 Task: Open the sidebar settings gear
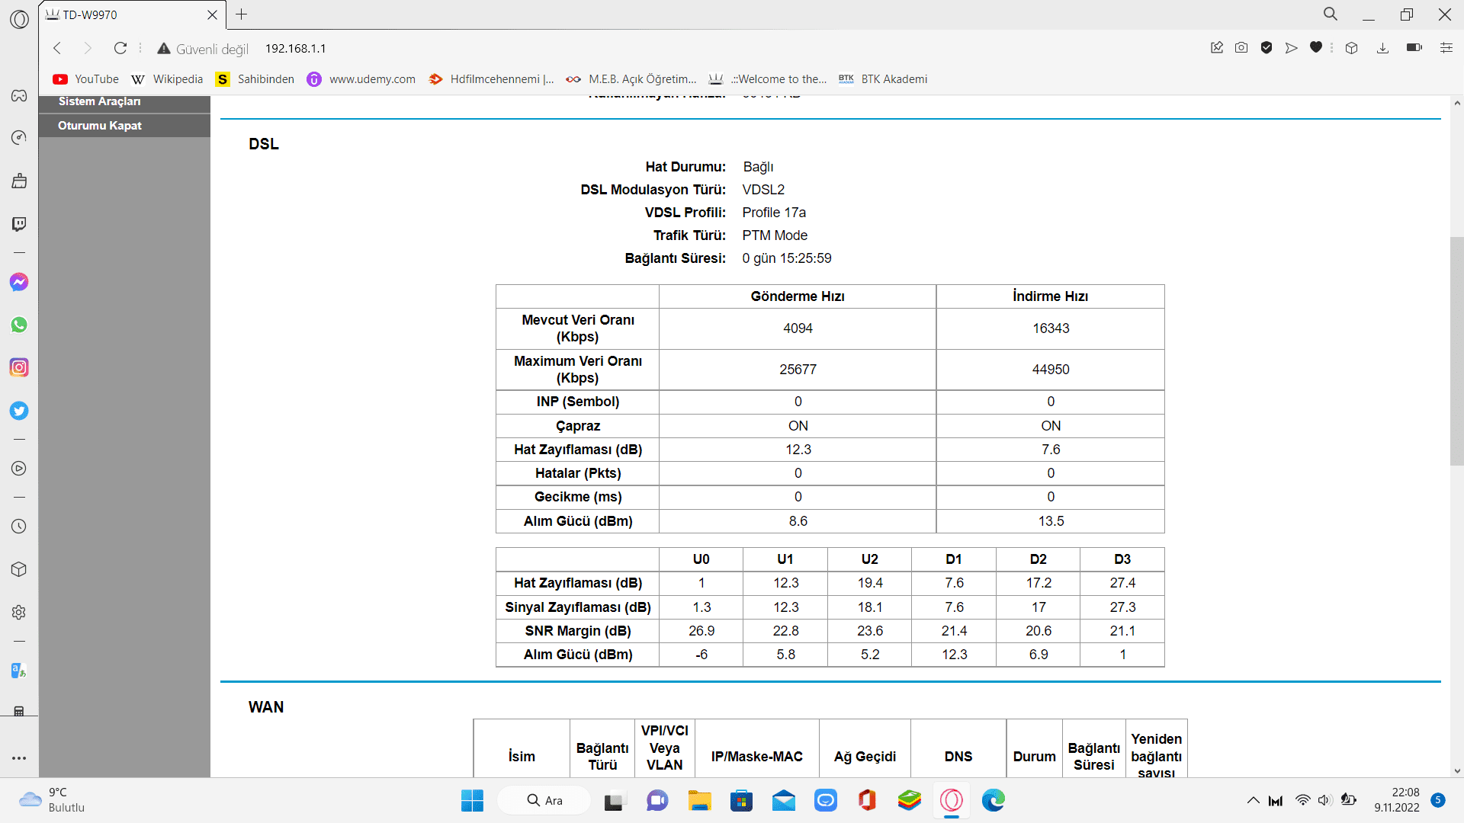pyautogui.click(x=19, y=612)
